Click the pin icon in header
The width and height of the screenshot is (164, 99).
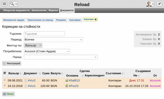click(159, 4)
